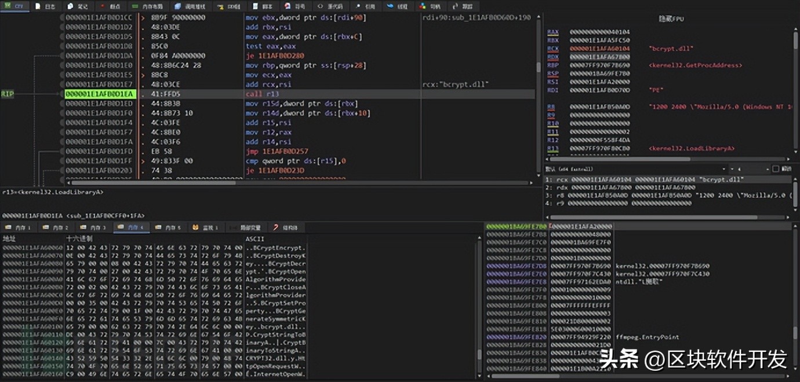Click the Symbols (符号) tab icon
800x382 pixels.
click(288, 6)
